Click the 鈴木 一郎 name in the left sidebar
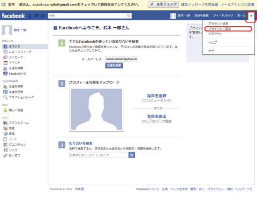This screenshot has height=197, width=257. [20, 30]
